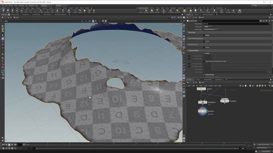
Task: Add an Ambient Light from the shelf
Action: click(214, 11)
